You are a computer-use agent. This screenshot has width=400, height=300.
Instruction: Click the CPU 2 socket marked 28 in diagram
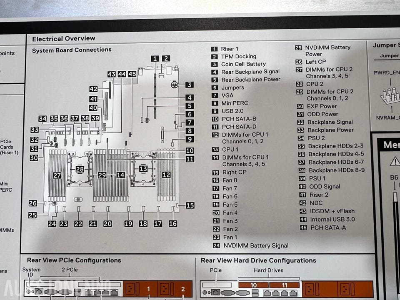[x=79, y=169]
